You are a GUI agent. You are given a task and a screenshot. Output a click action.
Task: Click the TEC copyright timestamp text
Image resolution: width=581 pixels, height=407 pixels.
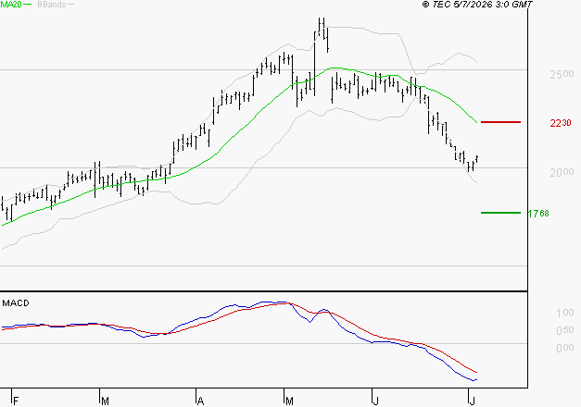click(x=477, y=5)
